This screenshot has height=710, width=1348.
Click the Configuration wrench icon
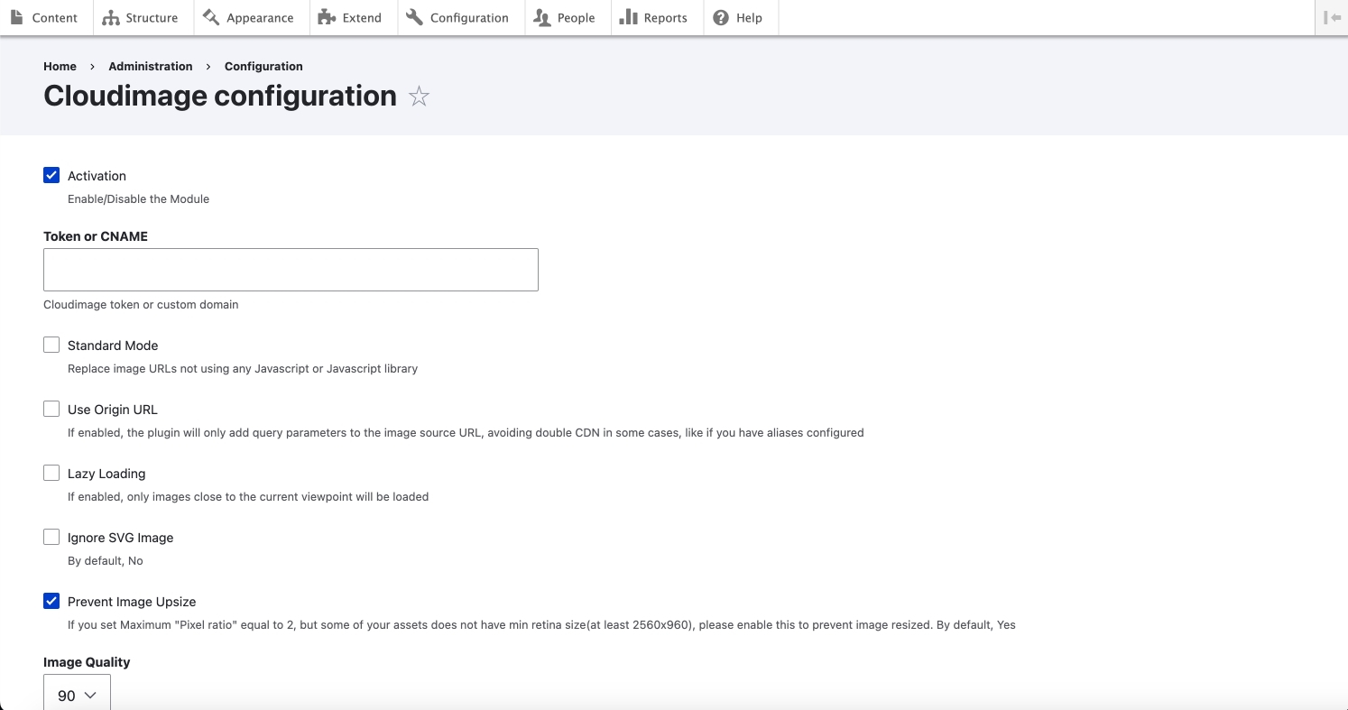(x=414, y=17)
